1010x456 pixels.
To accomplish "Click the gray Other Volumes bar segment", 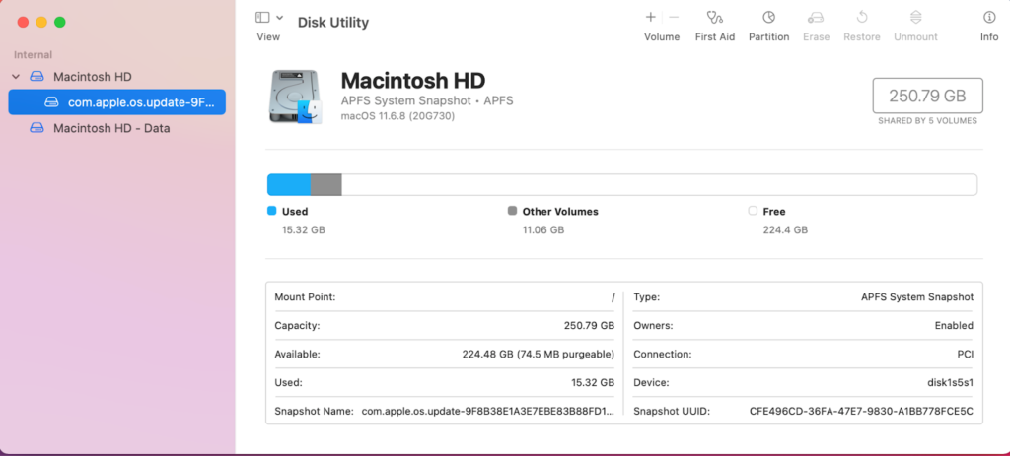I will coord(326,185).
